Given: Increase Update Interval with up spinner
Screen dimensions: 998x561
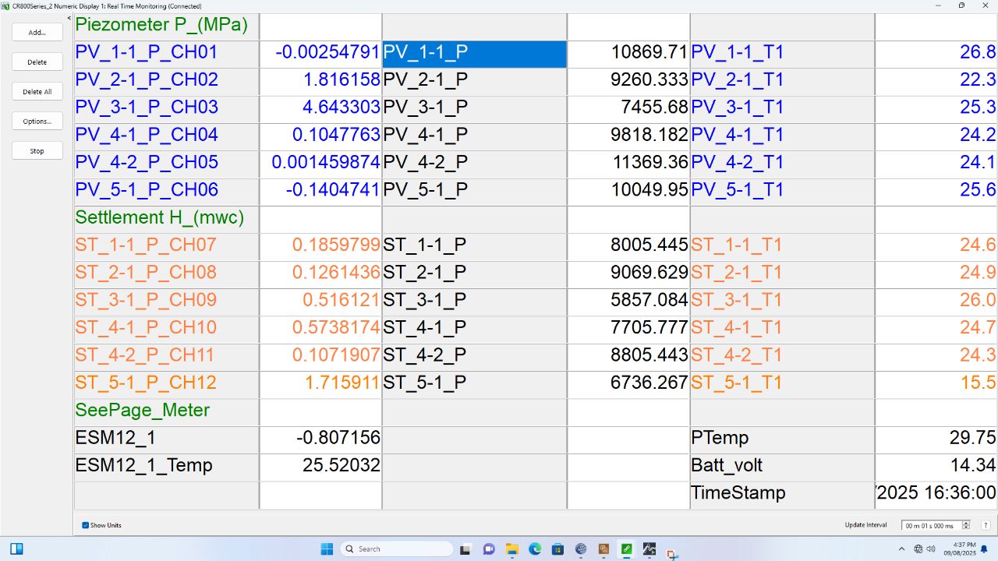Looking at the screenshot, I should [x=966, y=524].
